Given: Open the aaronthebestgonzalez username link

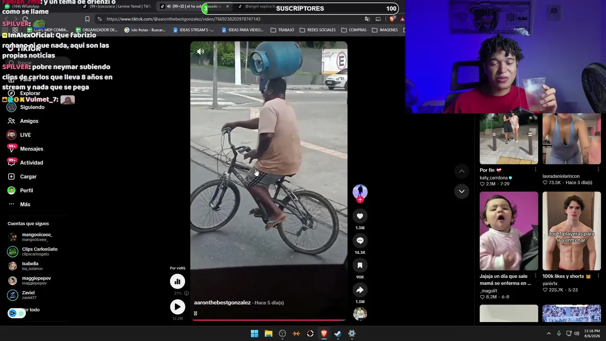Looking at the screenshot, I should click(222, 303).
